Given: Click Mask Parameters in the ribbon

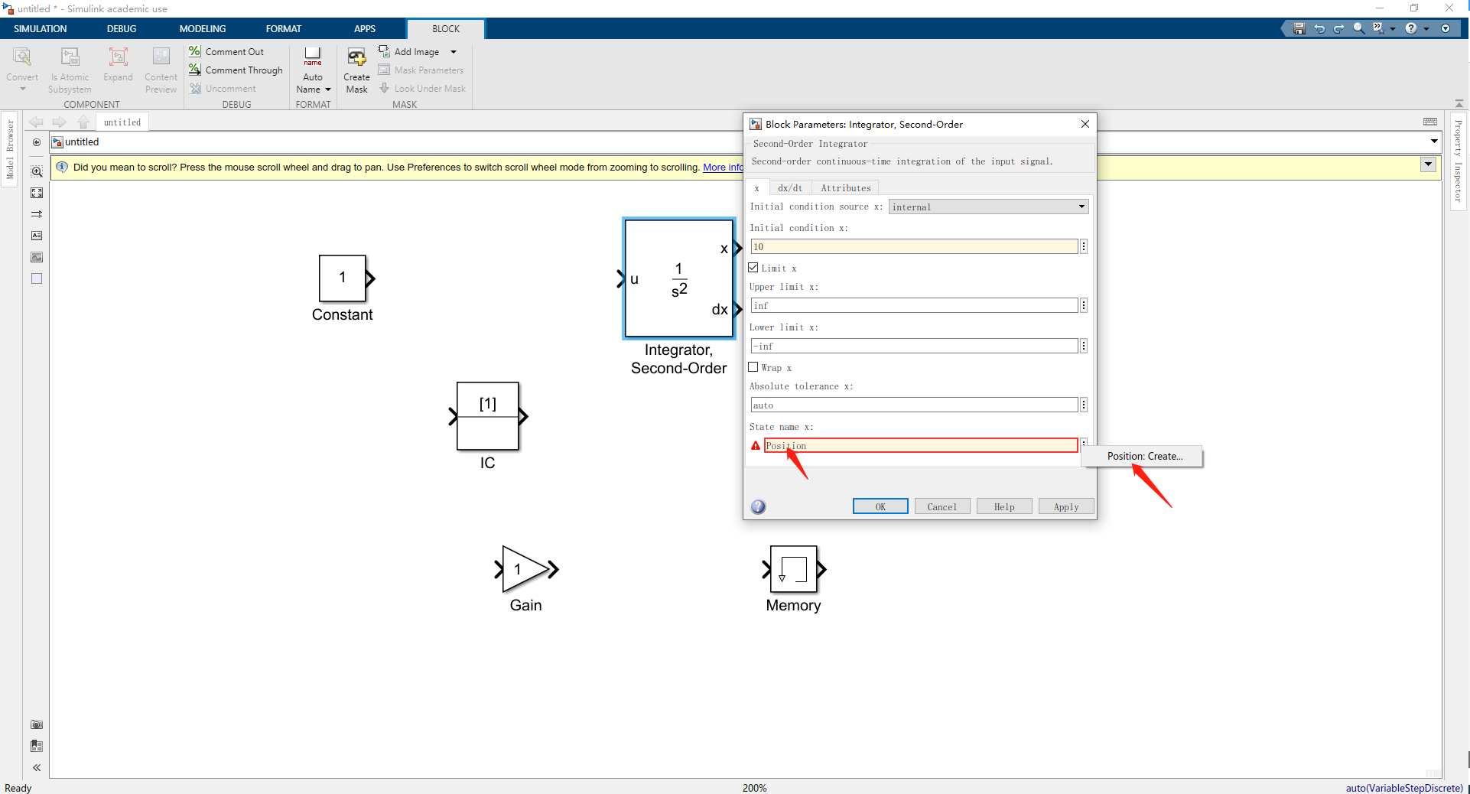Looking at the screenshot, I should coord(421,70).
